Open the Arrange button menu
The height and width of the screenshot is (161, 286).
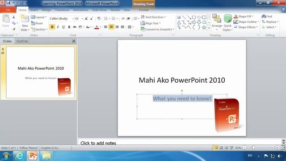point(217,22)
